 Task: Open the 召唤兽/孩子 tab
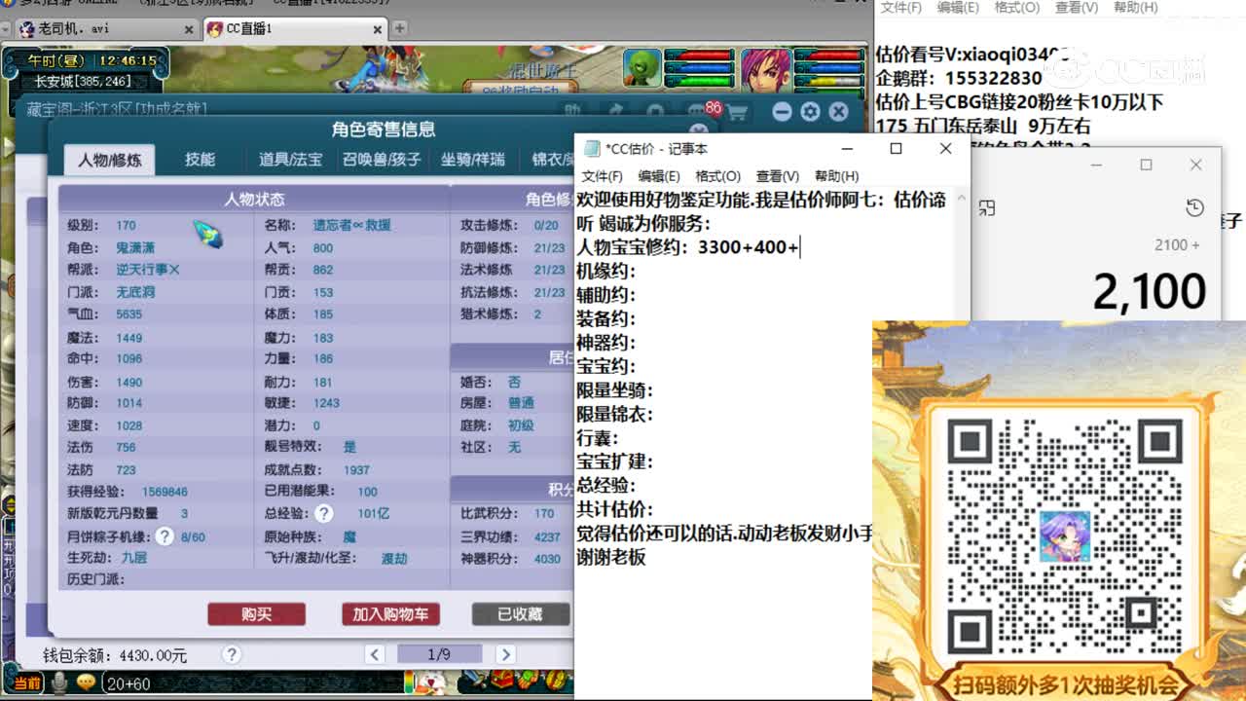tap(382, 160)
